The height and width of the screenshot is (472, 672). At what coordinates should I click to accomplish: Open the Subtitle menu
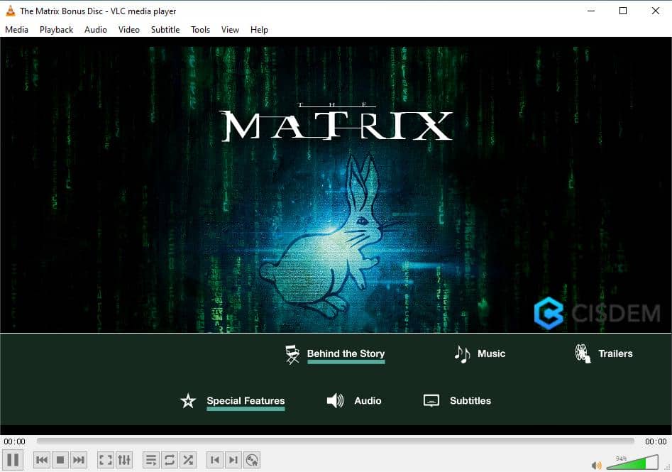pyautogui.click(x=165, y=29)
